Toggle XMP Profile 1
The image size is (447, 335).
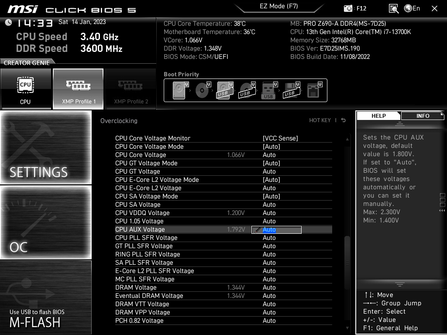(x=78, y=89)
